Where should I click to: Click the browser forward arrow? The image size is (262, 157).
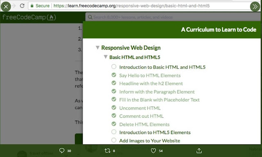pyautogui.click(x=14, y=6)
